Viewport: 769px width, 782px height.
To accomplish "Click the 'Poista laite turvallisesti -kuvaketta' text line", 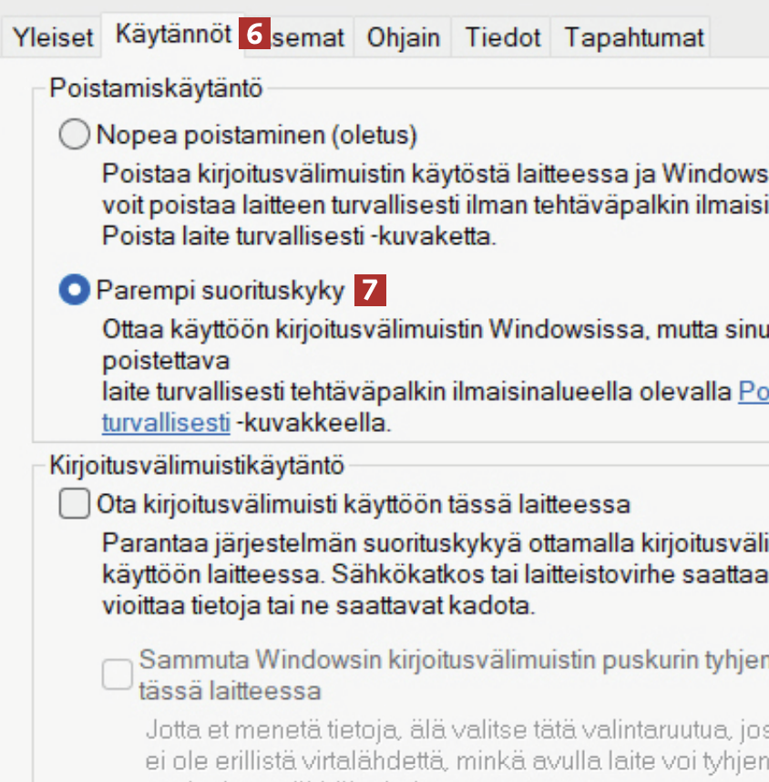I will point(299,237).
